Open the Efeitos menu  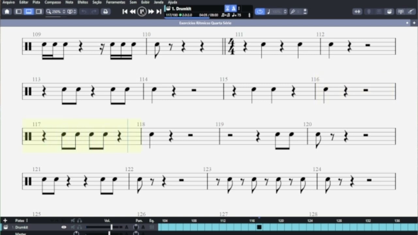[83, 2]
